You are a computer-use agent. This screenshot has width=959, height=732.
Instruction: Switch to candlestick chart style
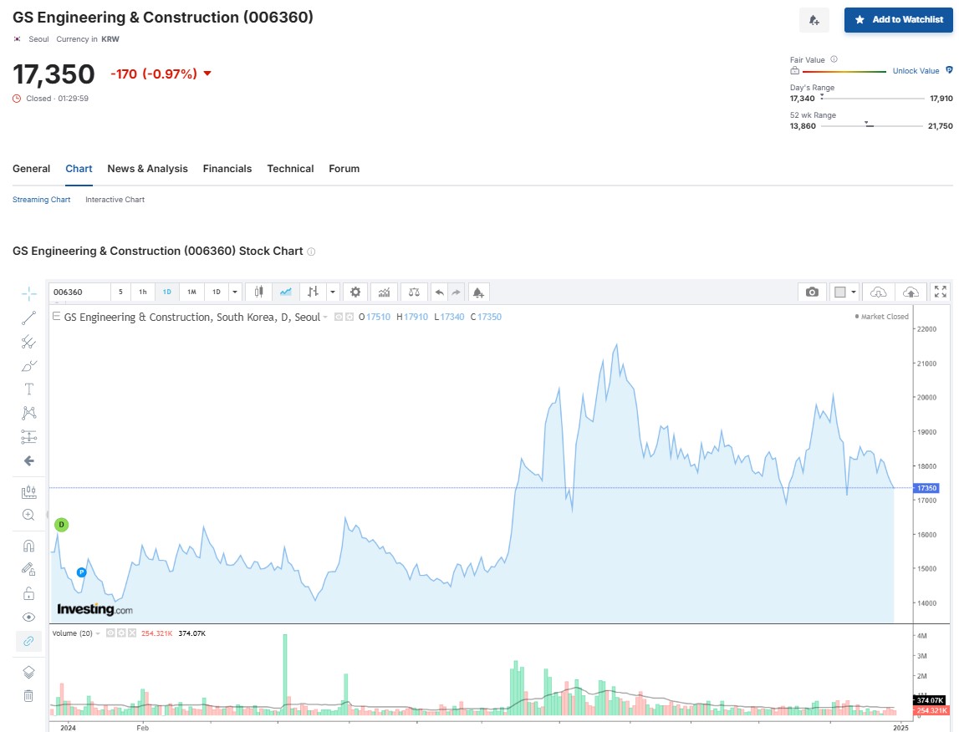coord(258,292)
